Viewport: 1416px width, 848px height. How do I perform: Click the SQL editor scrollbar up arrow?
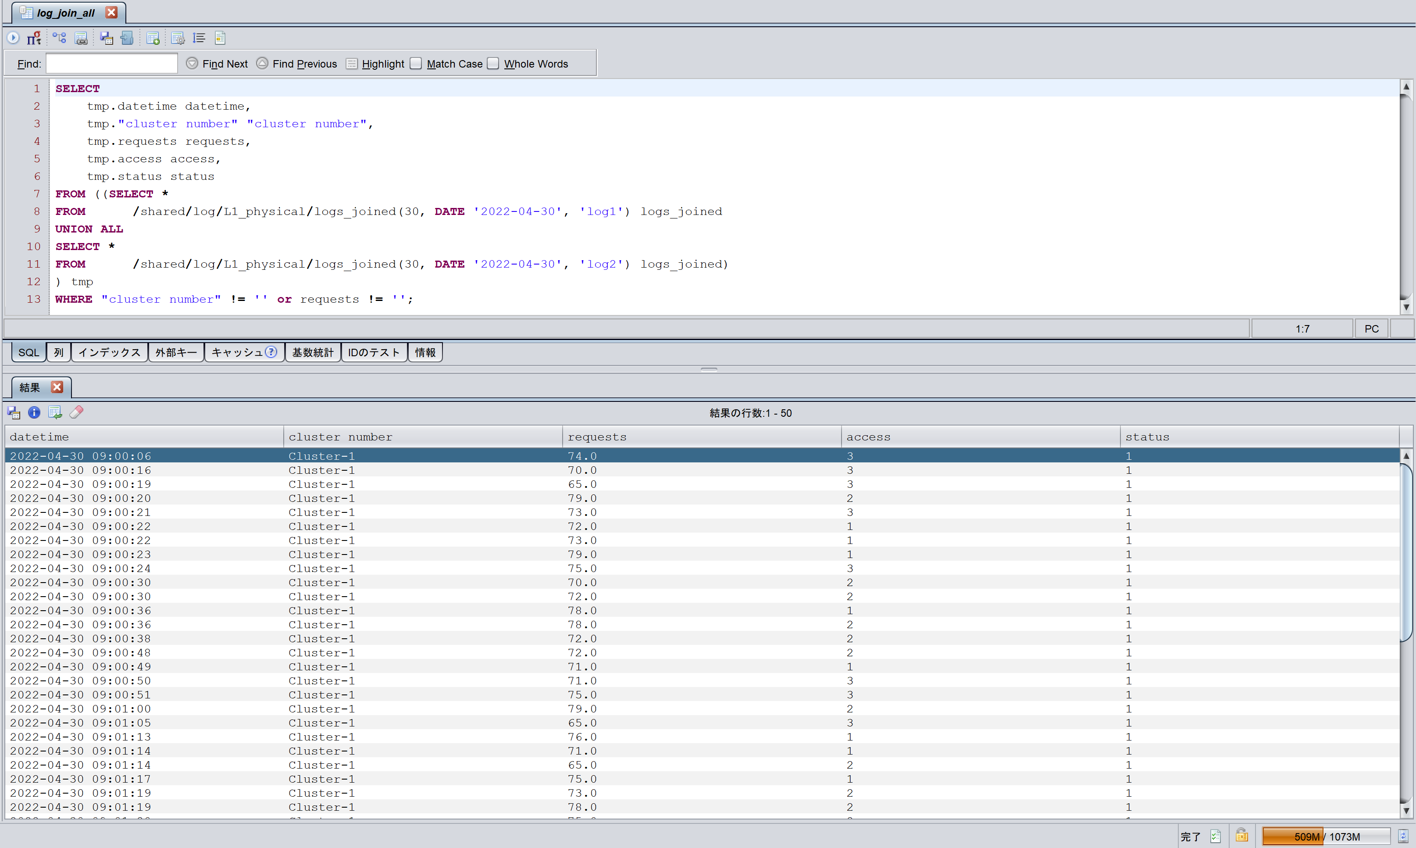[x=1406, y=87]
